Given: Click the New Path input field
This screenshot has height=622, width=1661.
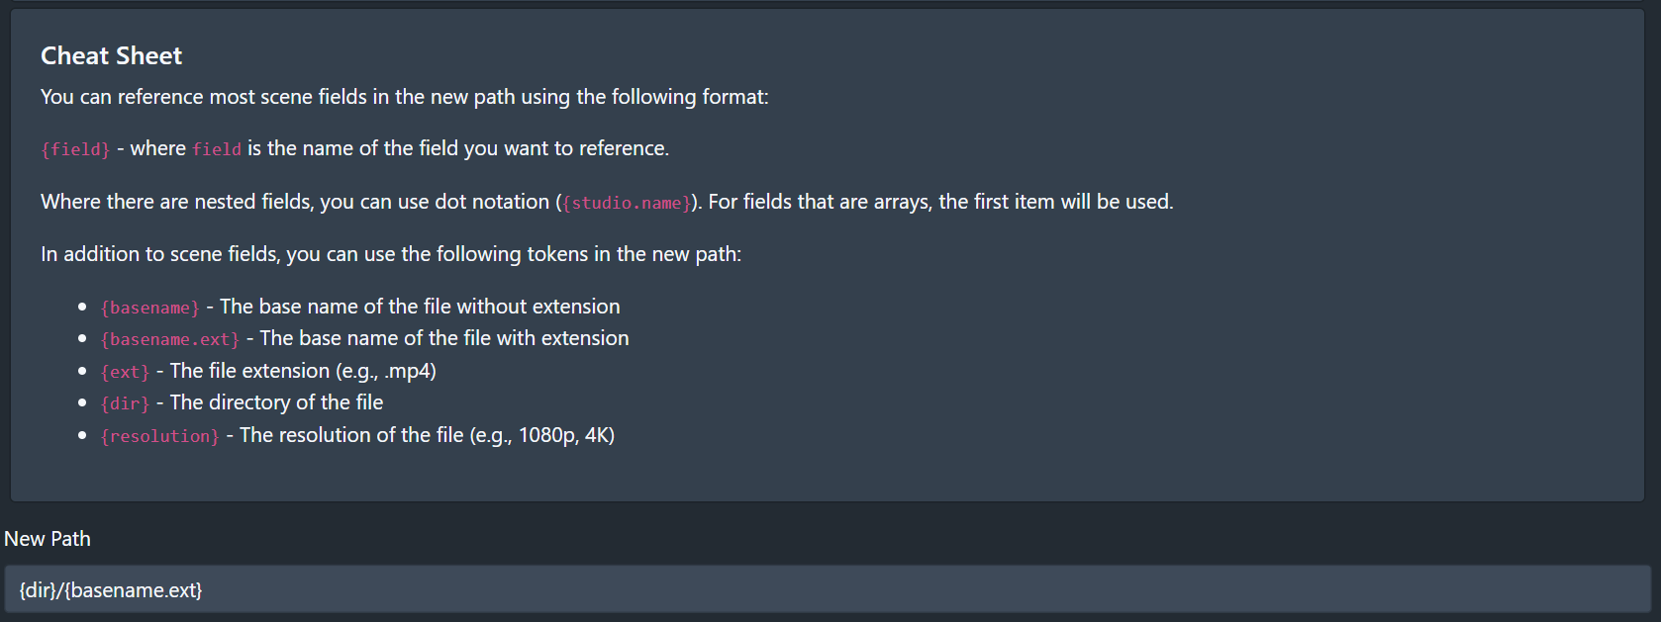Looking at the screenshot, I should coord(828,590).
